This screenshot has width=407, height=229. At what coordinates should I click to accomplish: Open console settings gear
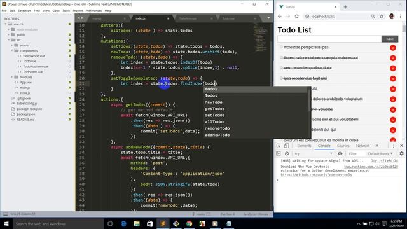(x=401, y=154)
